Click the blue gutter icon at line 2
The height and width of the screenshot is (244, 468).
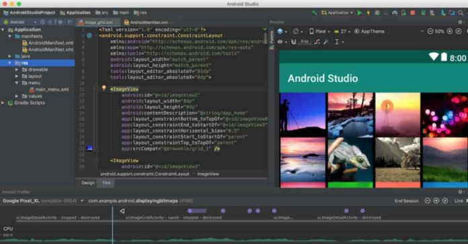(89, 36)
